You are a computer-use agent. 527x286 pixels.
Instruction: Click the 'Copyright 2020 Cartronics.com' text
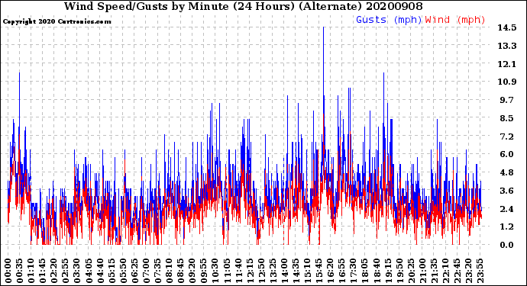click(x=57, y=21)
